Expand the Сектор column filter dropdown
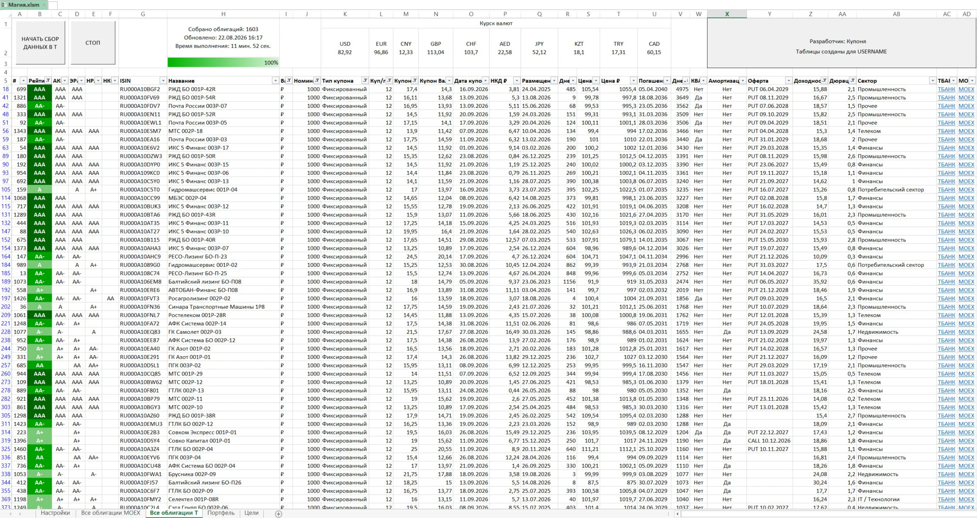 point(932,81)
